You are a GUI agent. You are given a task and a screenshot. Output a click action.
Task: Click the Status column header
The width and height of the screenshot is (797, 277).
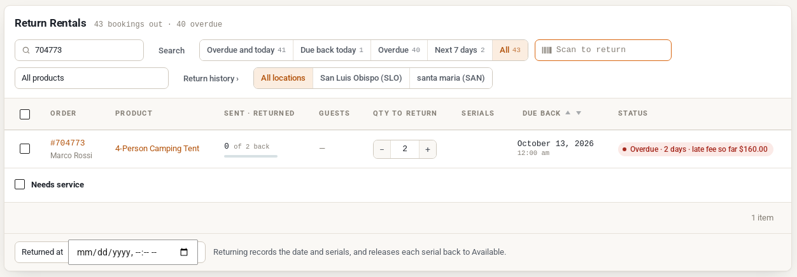(x=633, y=113)
